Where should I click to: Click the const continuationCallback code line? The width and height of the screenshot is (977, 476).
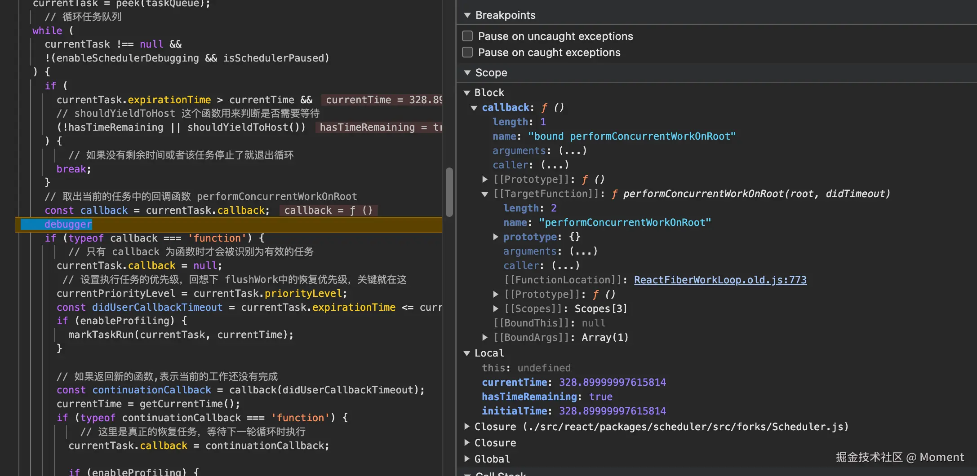[240, 390]
